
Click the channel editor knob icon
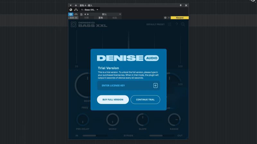(x=71, y=10)
